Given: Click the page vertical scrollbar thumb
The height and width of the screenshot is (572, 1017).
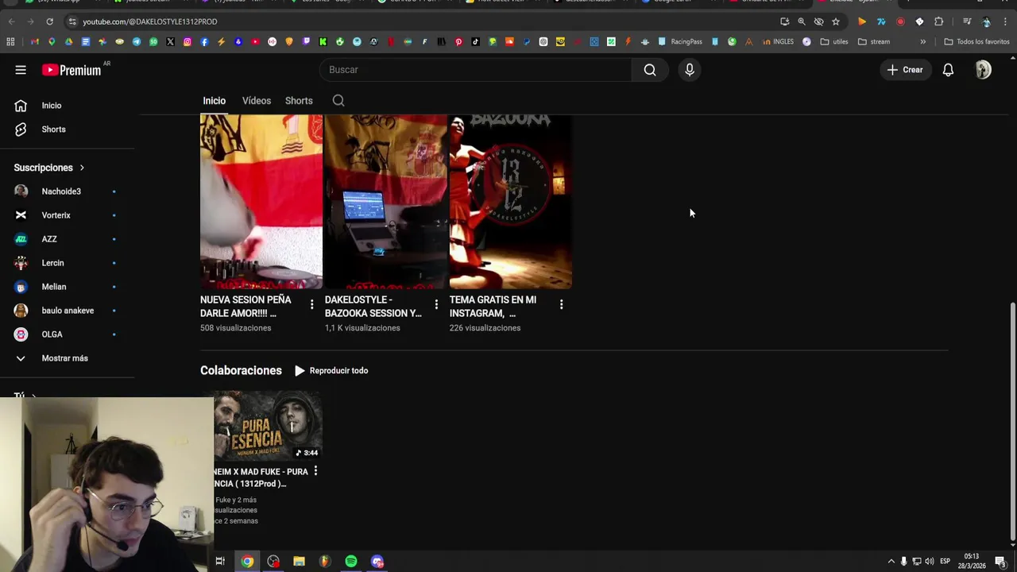Looking at the screenshot, I should point(1011,422).
